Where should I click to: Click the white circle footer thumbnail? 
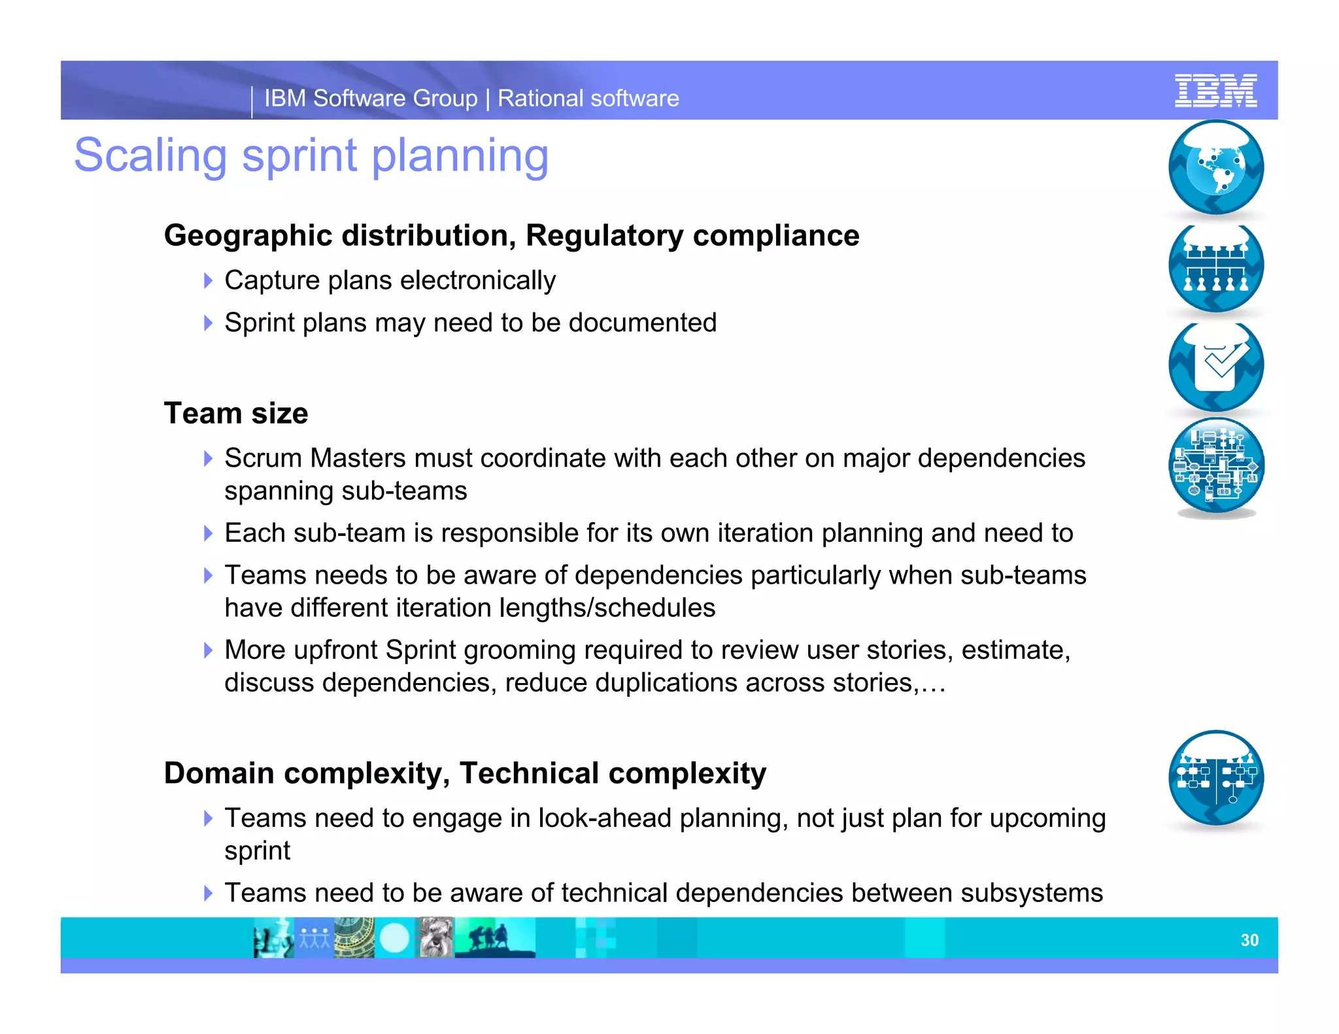394,938
